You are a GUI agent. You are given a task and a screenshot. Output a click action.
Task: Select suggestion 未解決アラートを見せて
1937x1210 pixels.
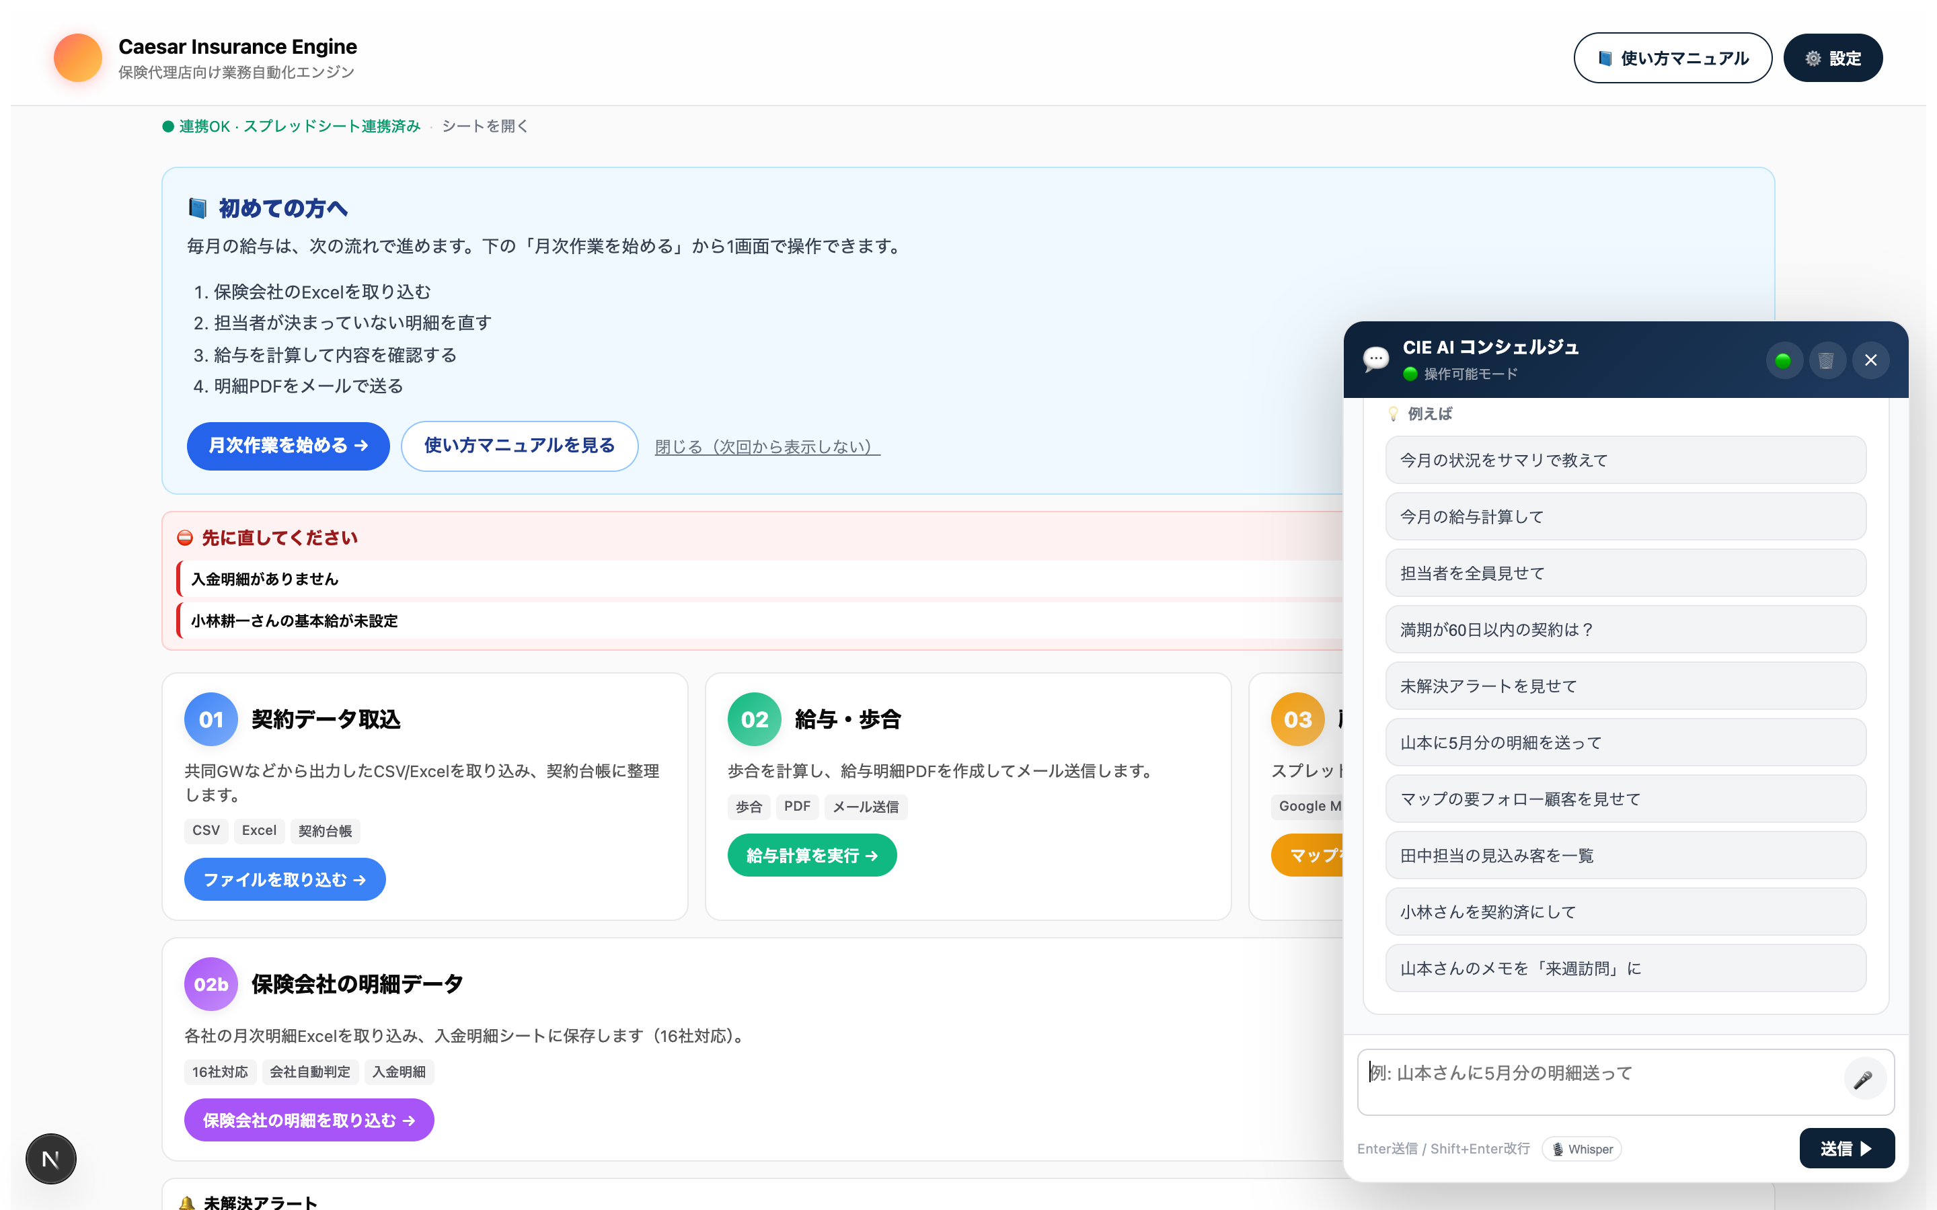pos(1626,686)
